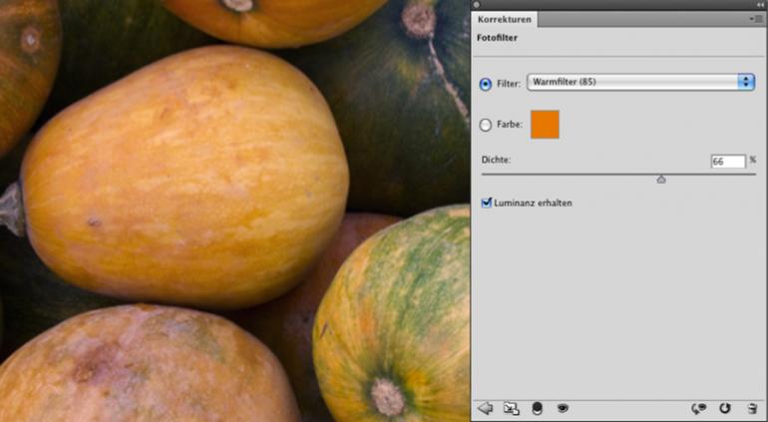
Task: Uncheck Luminanz erhalten checkbox
Action: click(487, 203)
